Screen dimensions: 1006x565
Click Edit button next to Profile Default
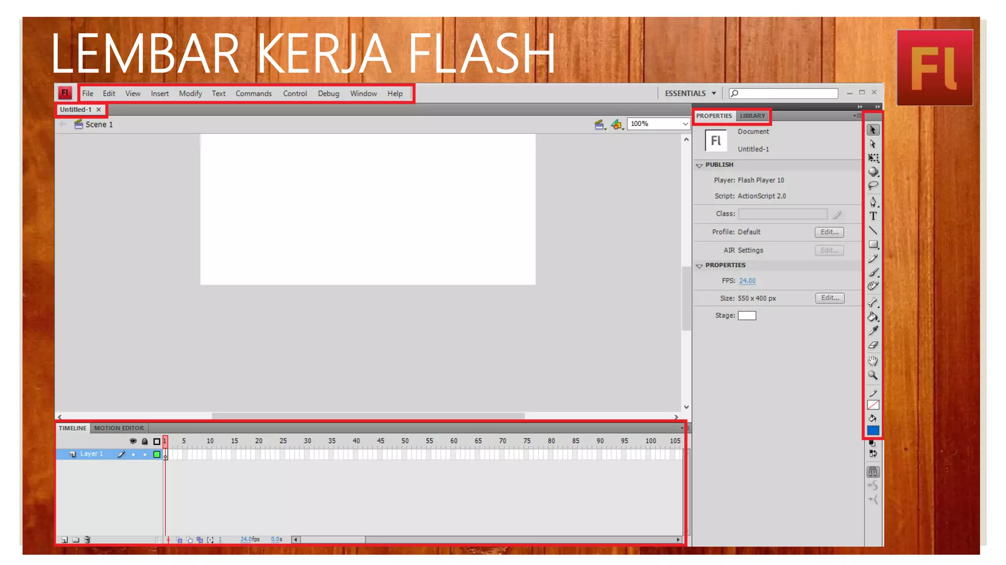click(829, 232)
